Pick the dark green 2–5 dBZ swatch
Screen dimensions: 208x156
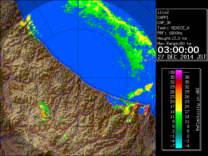click(x=179, y=131)
